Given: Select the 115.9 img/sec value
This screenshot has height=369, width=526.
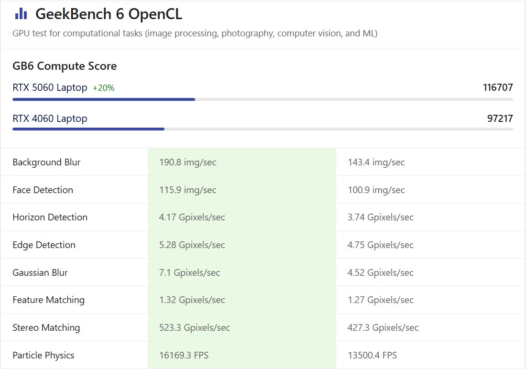Looking at the screenshot, I should (187, 190).
